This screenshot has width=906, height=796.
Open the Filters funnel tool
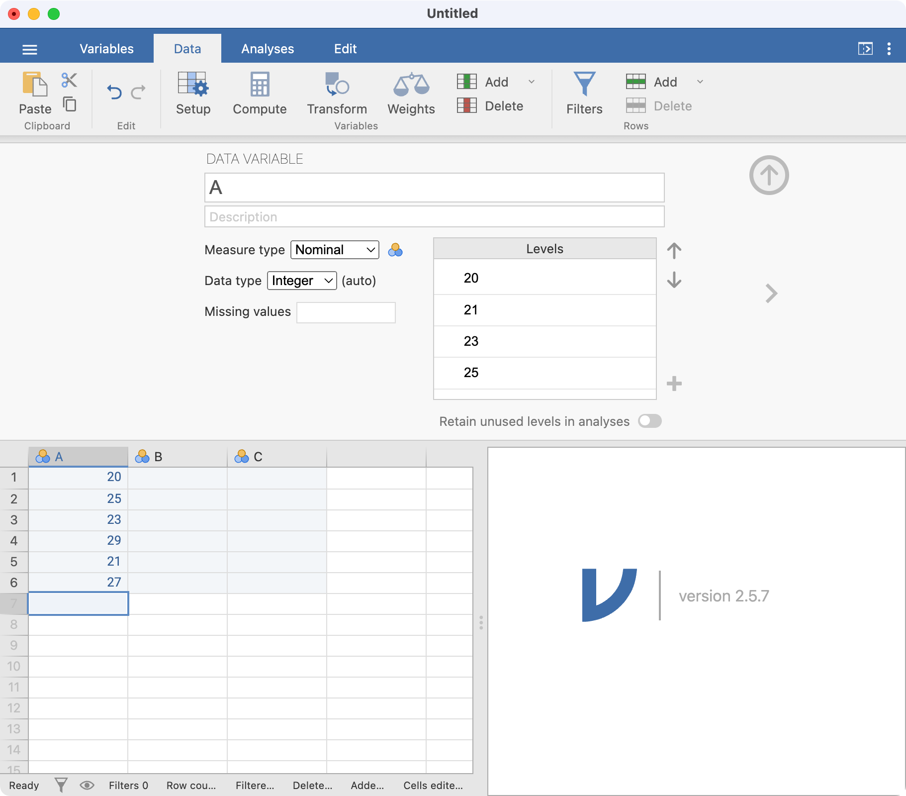[x=584, y=85]
